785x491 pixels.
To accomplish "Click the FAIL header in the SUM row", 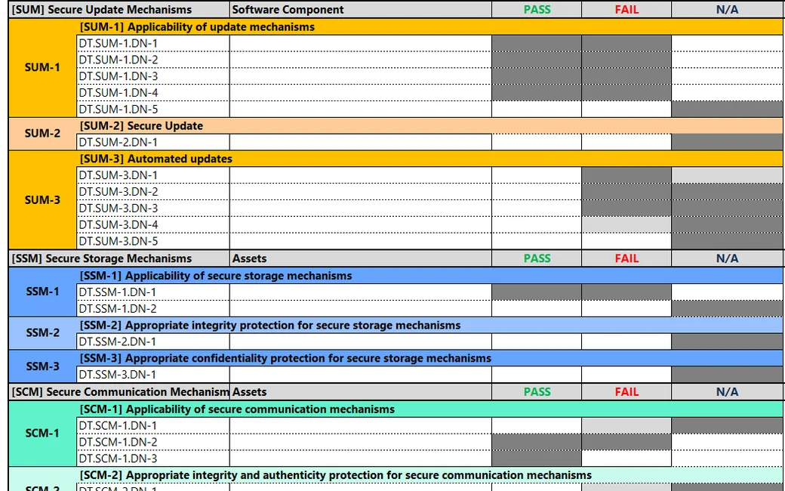I will coord(626,10).
